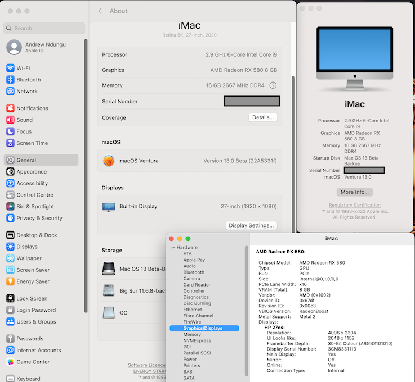Select the Sound speaker icon

[x=10, y=120]
